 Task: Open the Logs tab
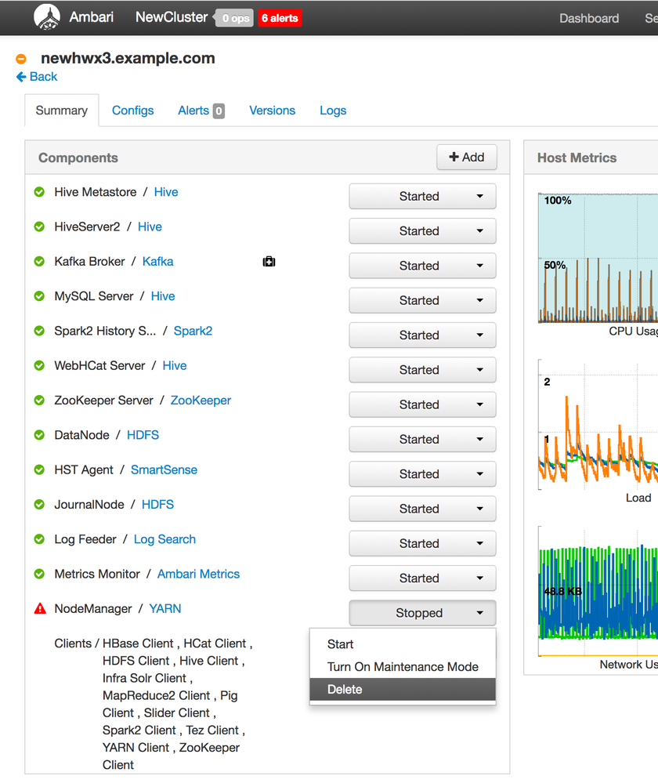click(x=333, y=111)
